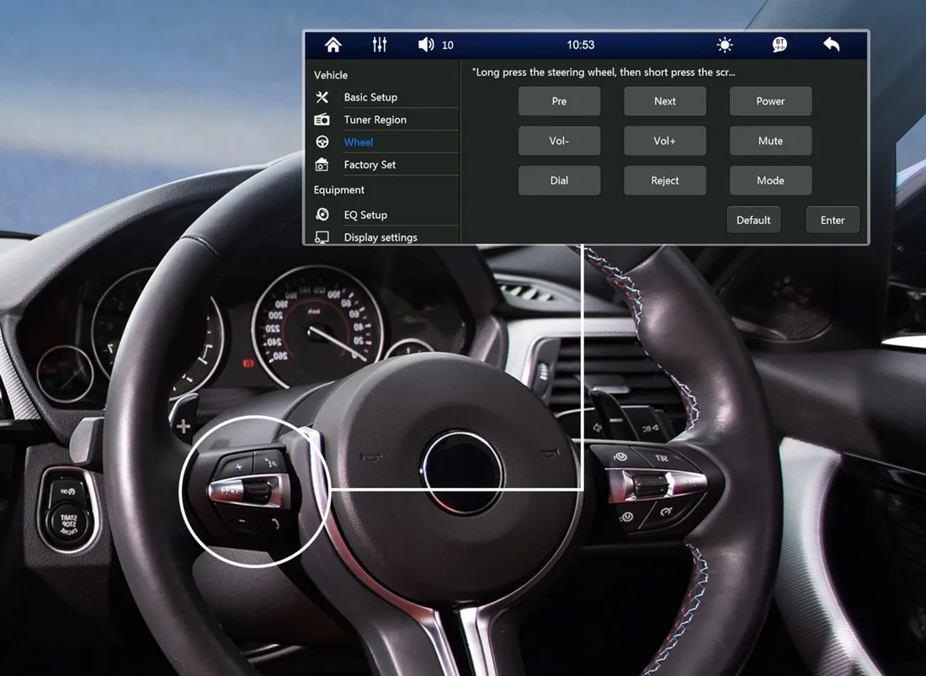This screenshot has width=926, height=676.
Task: Assign the Next button
Action: click(665, 101)
